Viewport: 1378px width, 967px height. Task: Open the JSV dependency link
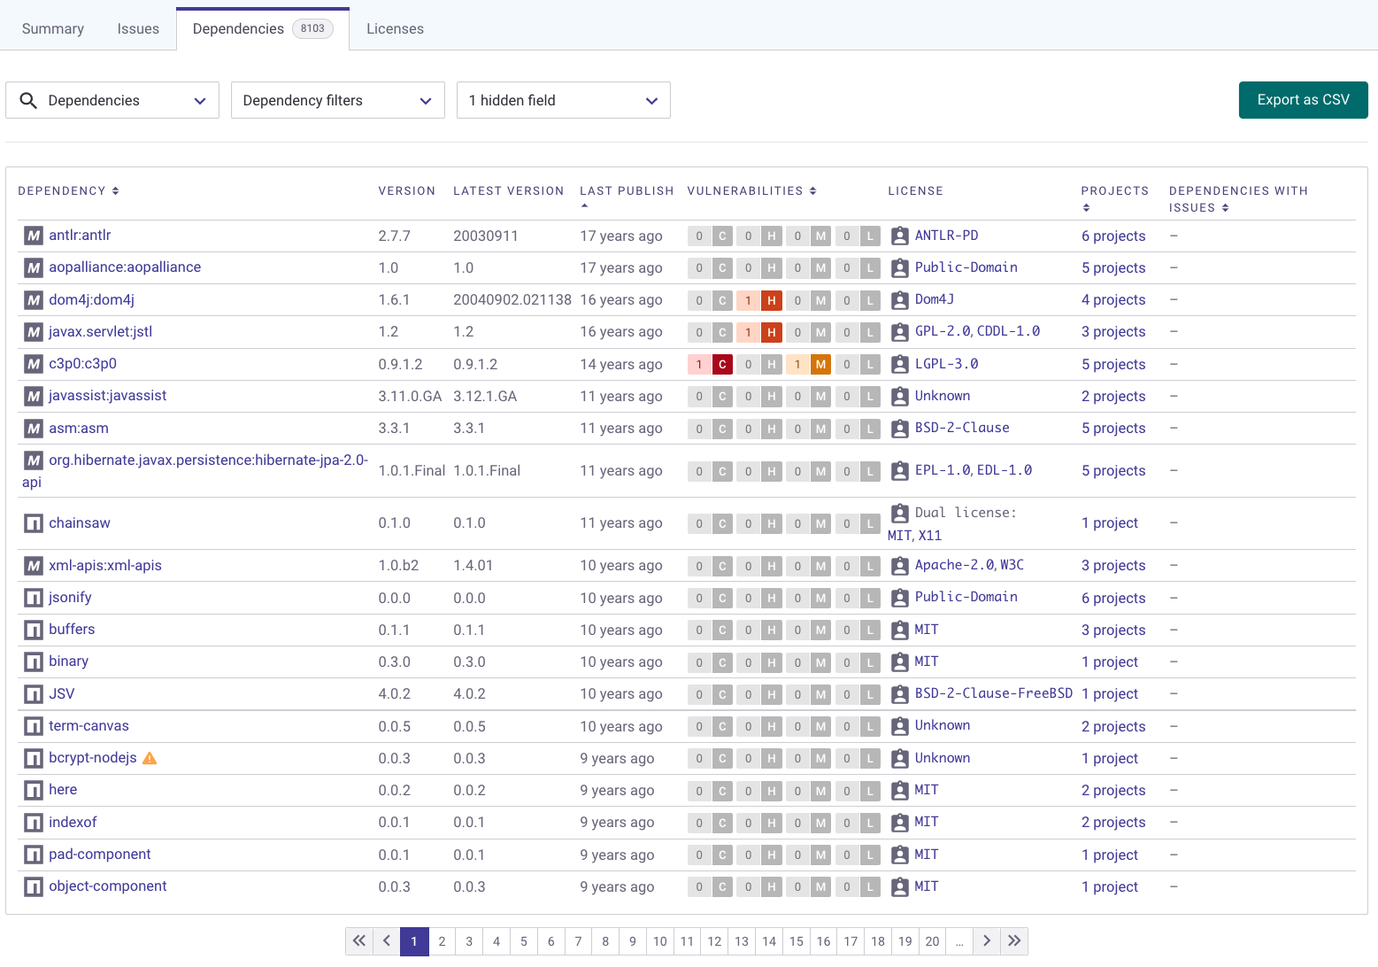(62, 694)
